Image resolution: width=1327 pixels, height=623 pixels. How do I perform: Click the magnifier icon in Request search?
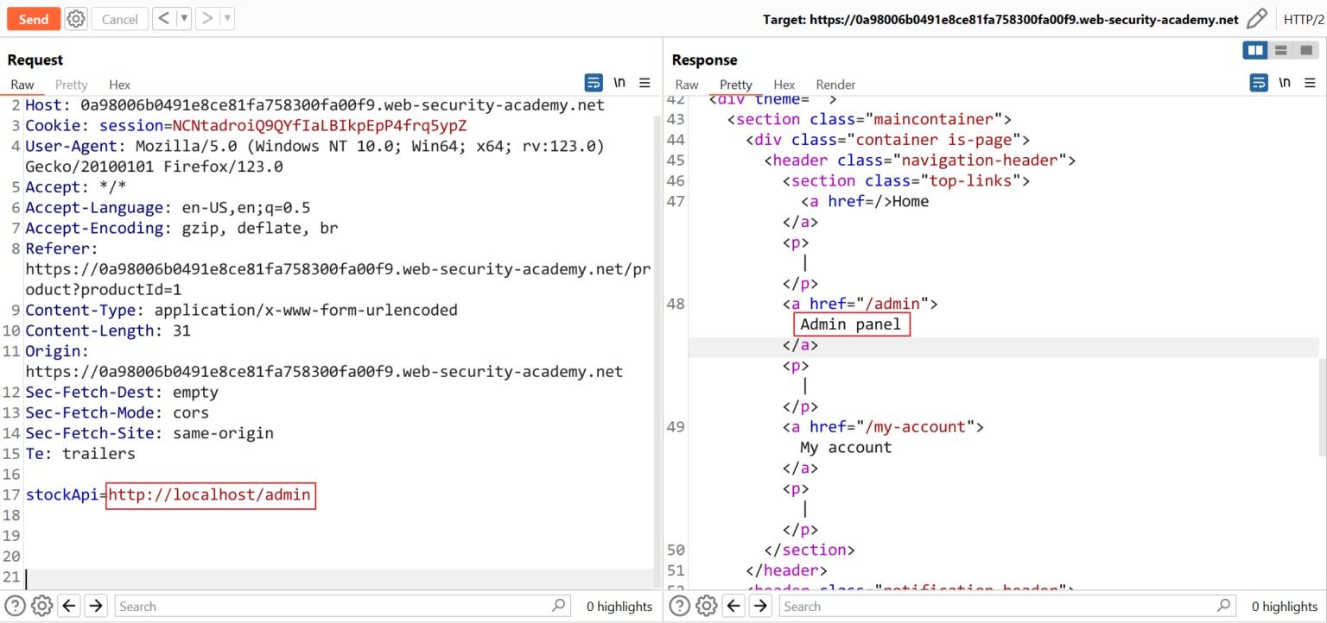pyautogui.click(x=559, y=606)
